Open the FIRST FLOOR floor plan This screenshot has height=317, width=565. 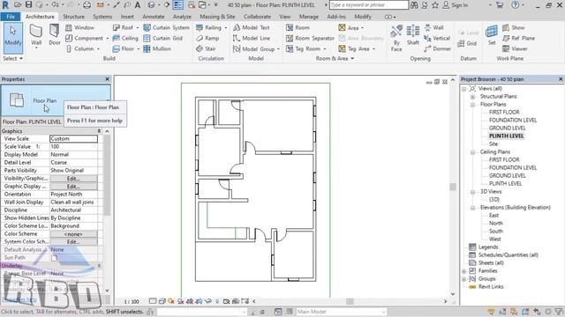(504, 112)
